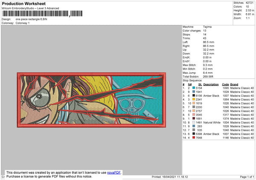Image resolution: width=256 pixels, height=180 pixels.
Task: Select the teal swatch with 5154 stitches
Action: (194, 88)
